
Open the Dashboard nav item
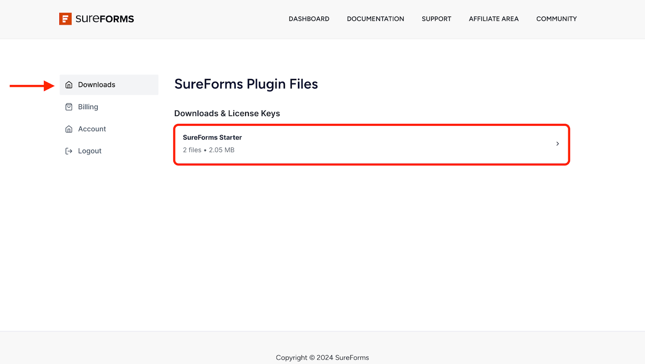[309, 19]
